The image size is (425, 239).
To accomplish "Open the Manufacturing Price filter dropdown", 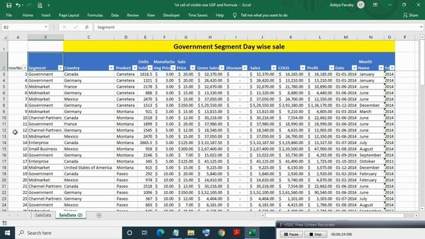I will point(173,68).
